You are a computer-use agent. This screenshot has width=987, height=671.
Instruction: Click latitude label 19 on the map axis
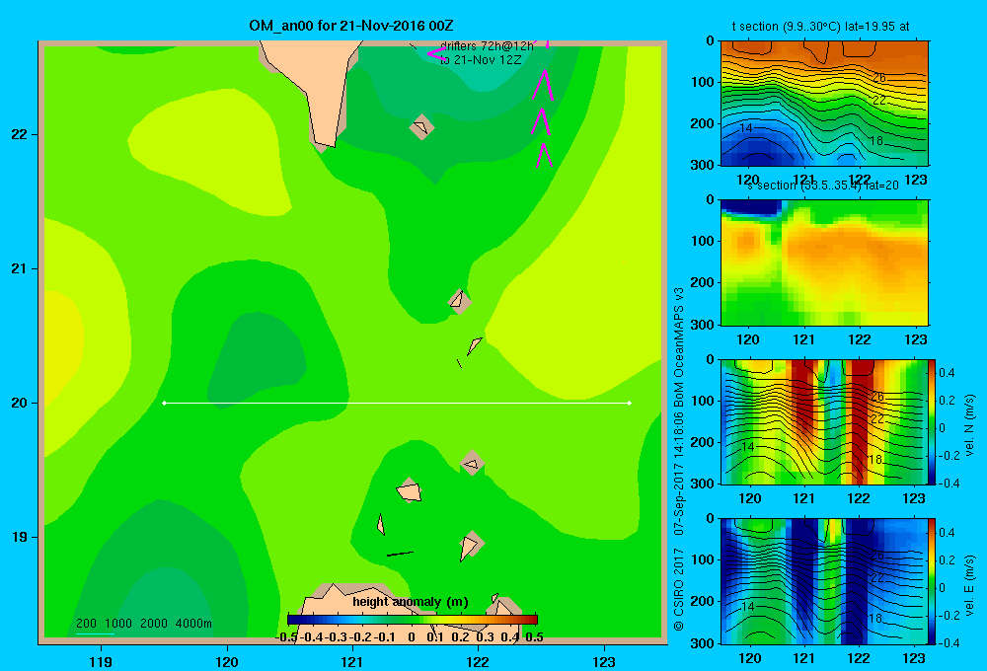click(x=19, y=537)
